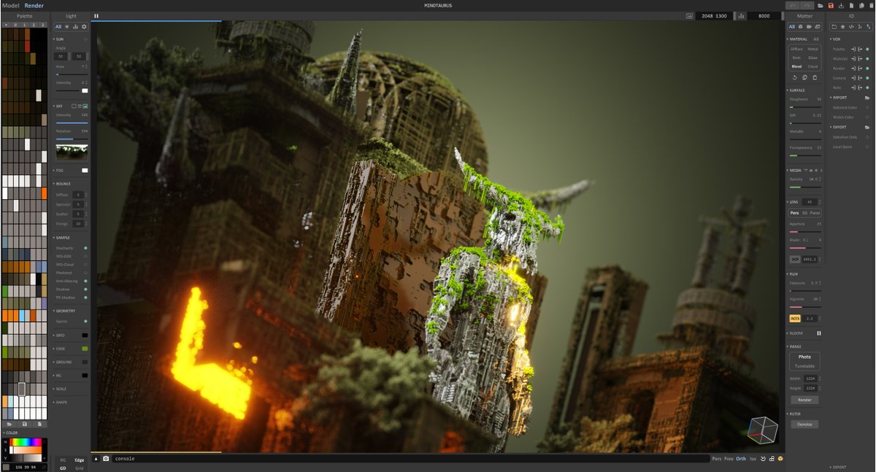Viewport: 876px width, 472px height.
Task: Select the All filter in Matter panel
Action: point(791,26)
